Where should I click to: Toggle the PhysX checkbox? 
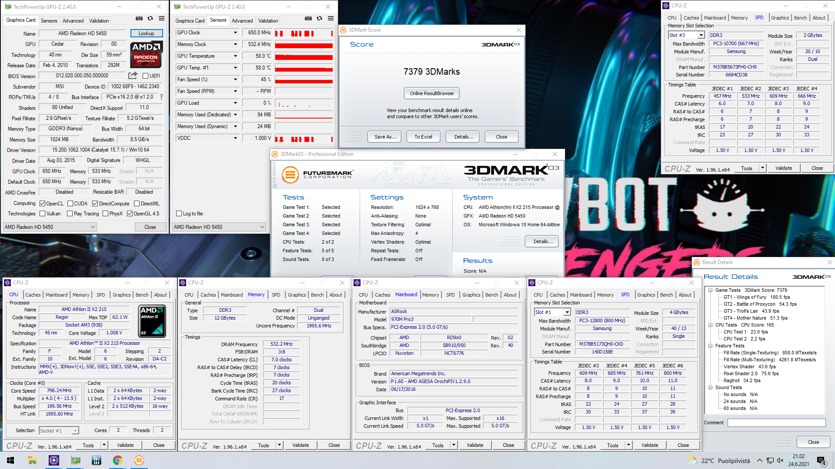click(105, 214)
